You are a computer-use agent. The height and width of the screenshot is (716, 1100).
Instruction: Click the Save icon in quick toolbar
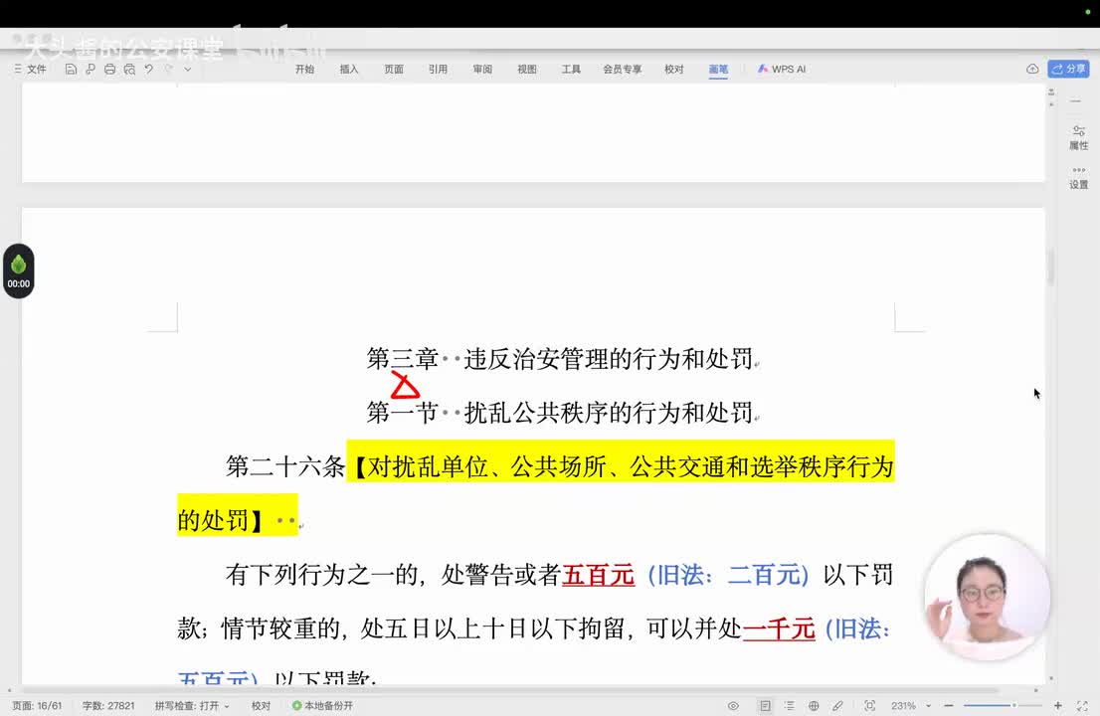click(71, 69)
